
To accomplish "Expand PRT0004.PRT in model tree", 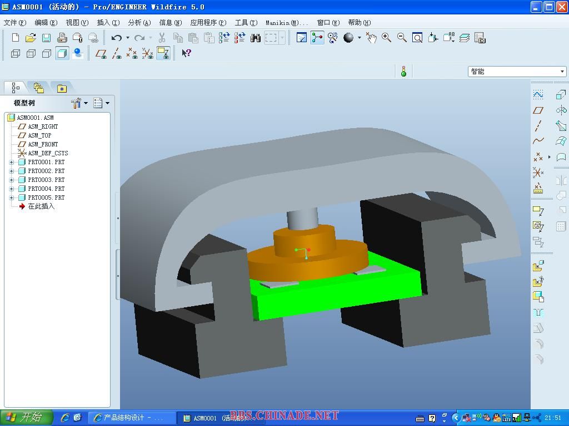I will pyautogui.click(x=11, y=189).
